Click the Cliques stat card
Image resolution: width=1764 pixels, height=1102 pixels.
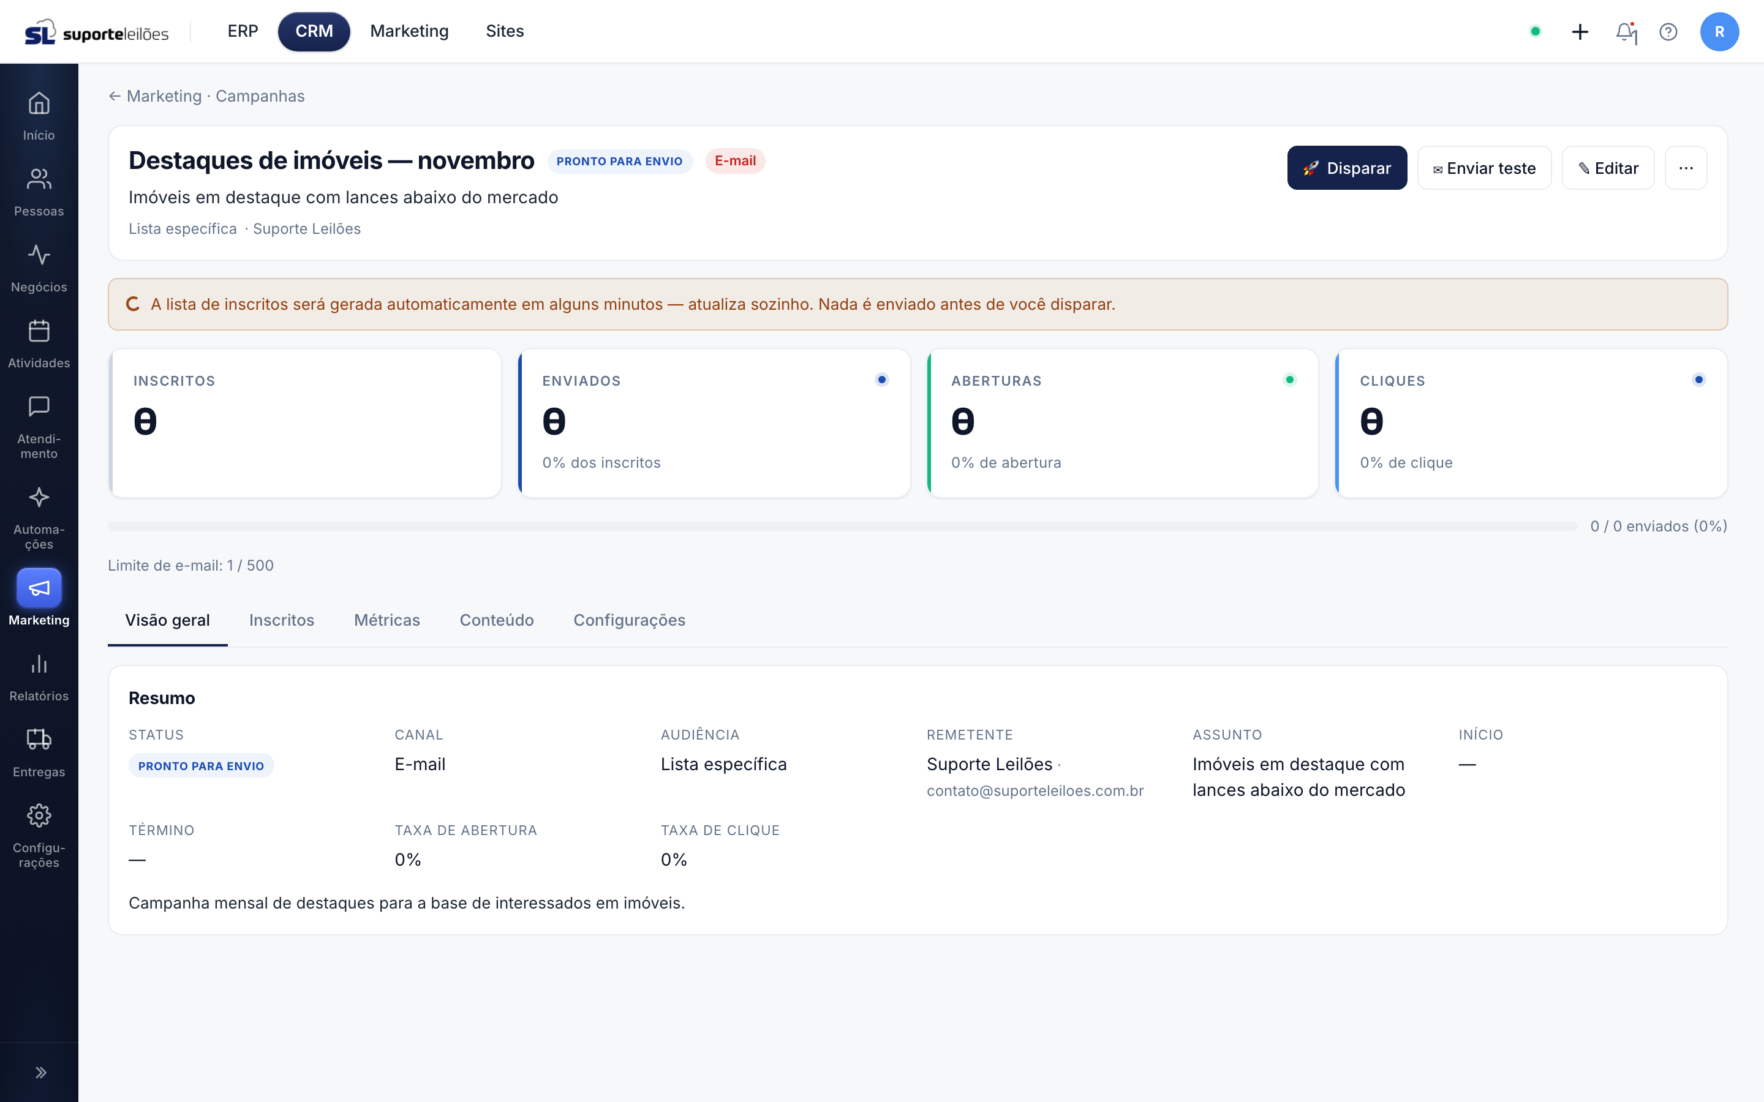tap(1531, 422)
